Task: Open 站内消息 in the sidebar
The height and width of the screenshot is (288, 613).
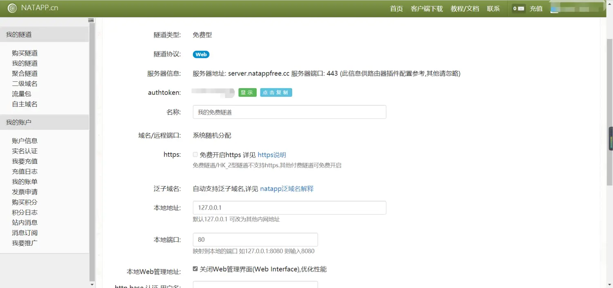Action: click(25, 223)
